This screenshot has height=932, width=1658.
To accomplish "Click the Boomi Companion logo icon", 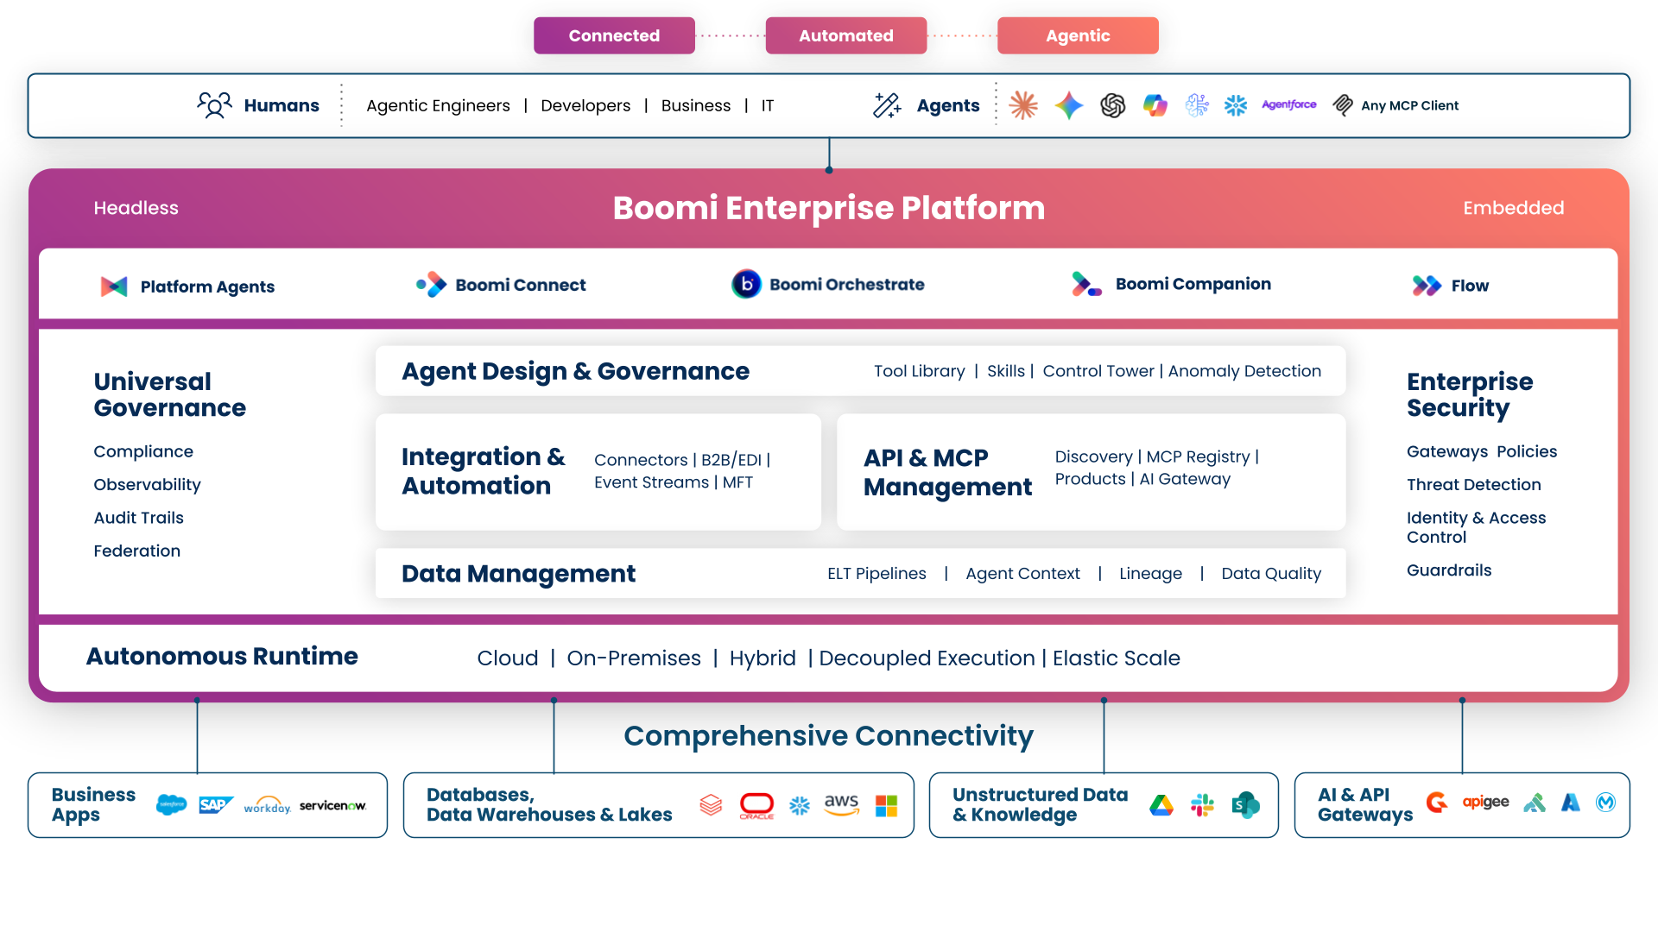I will coord(1086,284).
